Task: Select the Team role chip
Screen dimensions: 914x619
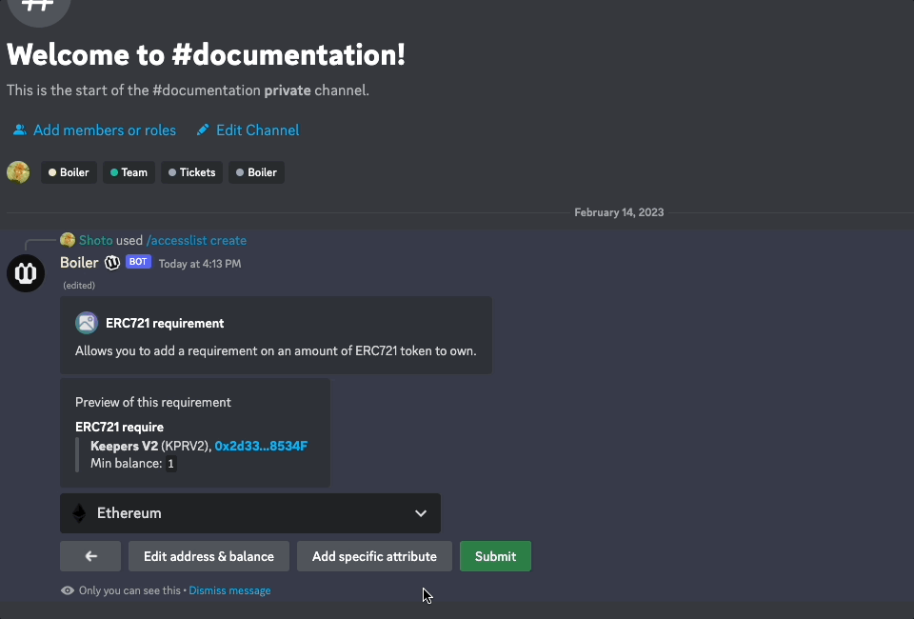Action: [129, 172]
